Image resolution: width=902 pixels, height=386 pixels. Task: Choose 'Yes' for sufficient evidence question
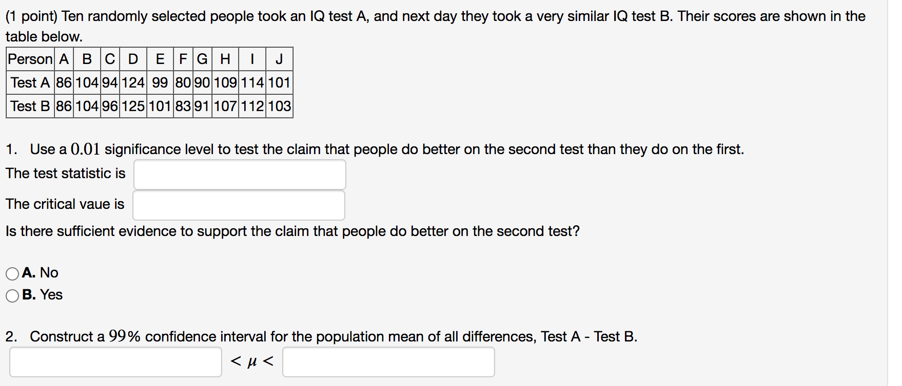[x=12, y=295]
